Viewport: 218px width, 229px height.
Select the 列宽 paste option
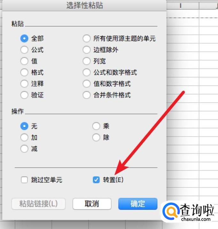(87, 61)
